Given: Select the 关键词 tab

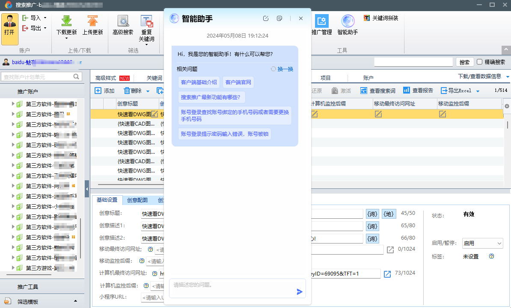Looking at the screenshot, I should coord(154,78).
